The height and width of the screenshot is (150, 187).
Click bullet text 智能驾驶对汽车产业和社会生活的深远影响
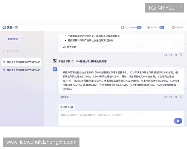point(90,40)
